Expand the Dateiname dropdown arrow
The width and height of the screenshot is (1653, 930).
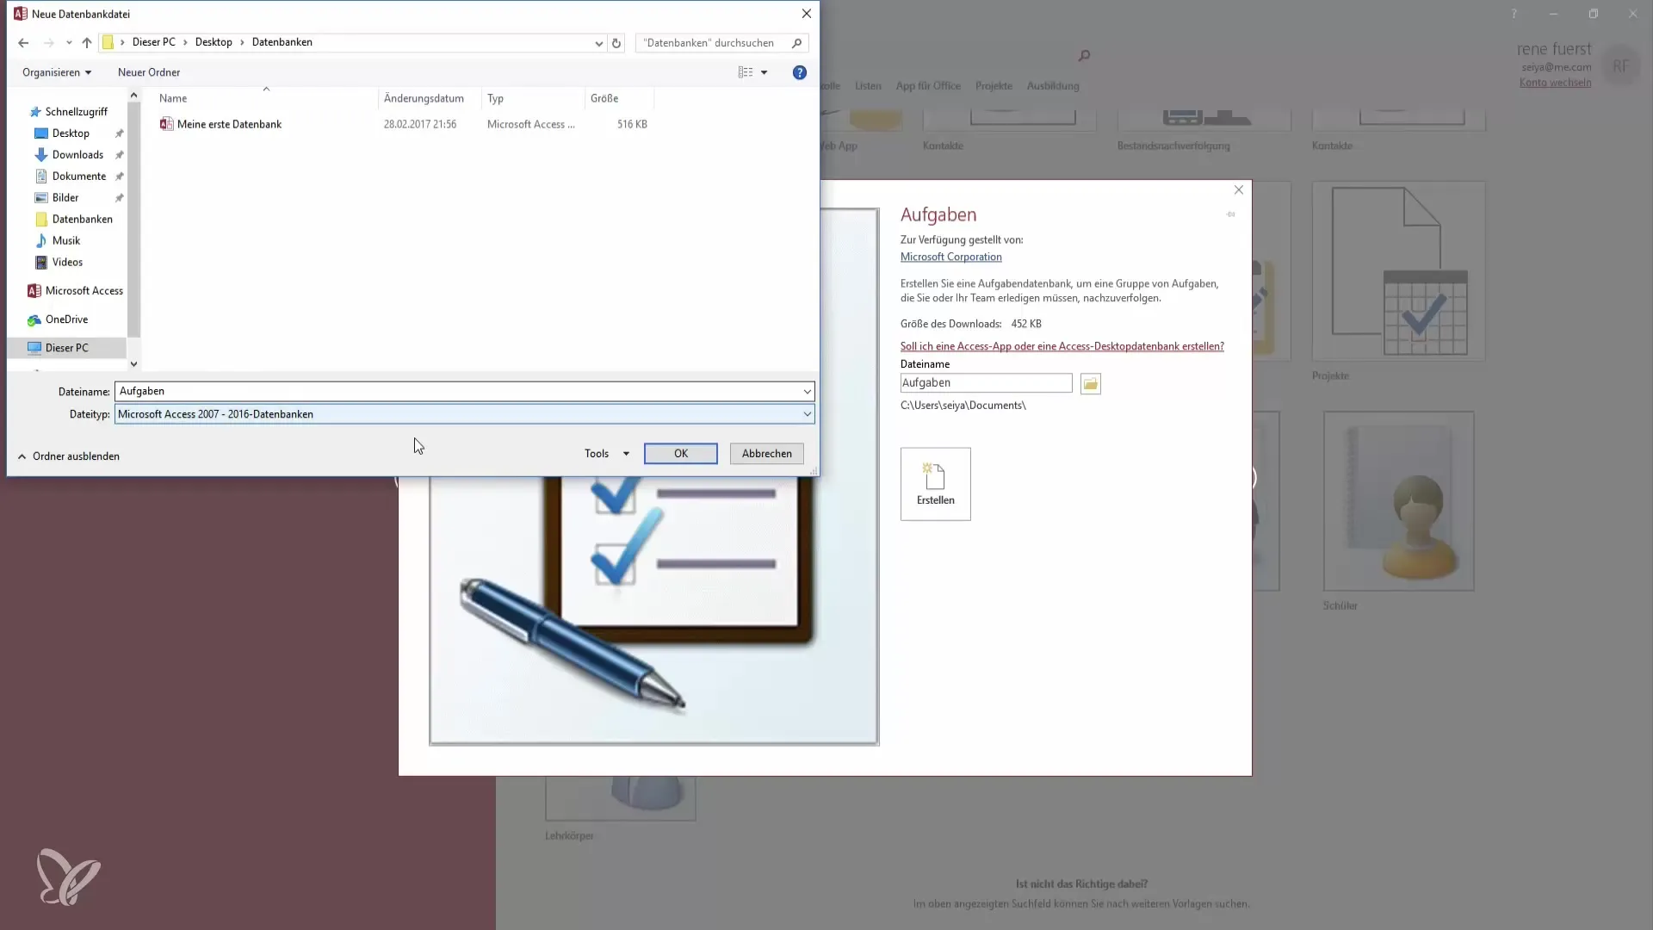click(x=807, y=392)
